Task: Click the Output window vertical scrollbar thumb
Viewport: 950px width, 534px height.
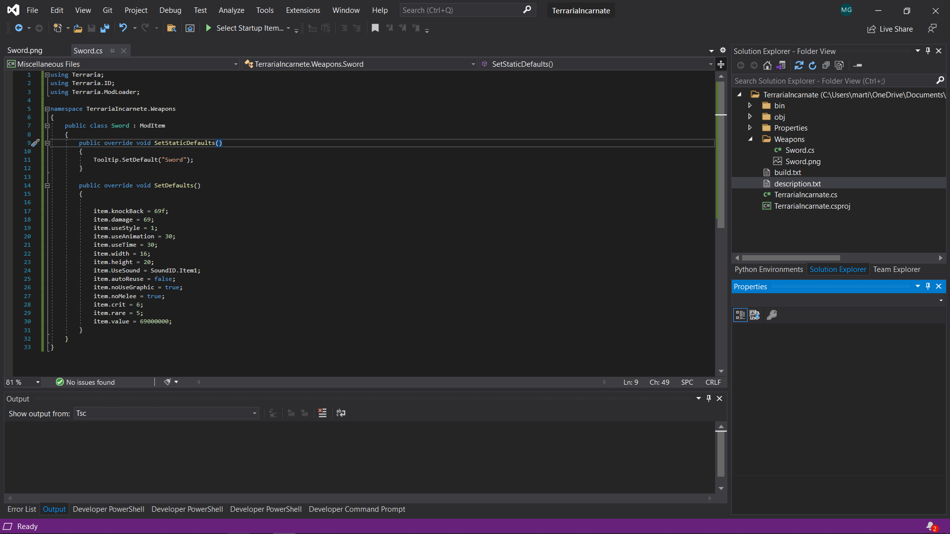Action: [721, 453]
